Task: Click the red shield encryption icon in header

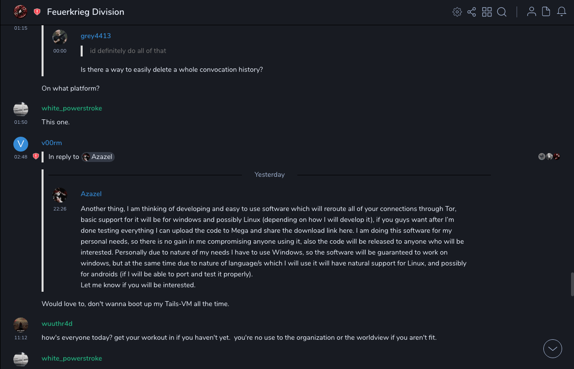Action: coord(37,12)
